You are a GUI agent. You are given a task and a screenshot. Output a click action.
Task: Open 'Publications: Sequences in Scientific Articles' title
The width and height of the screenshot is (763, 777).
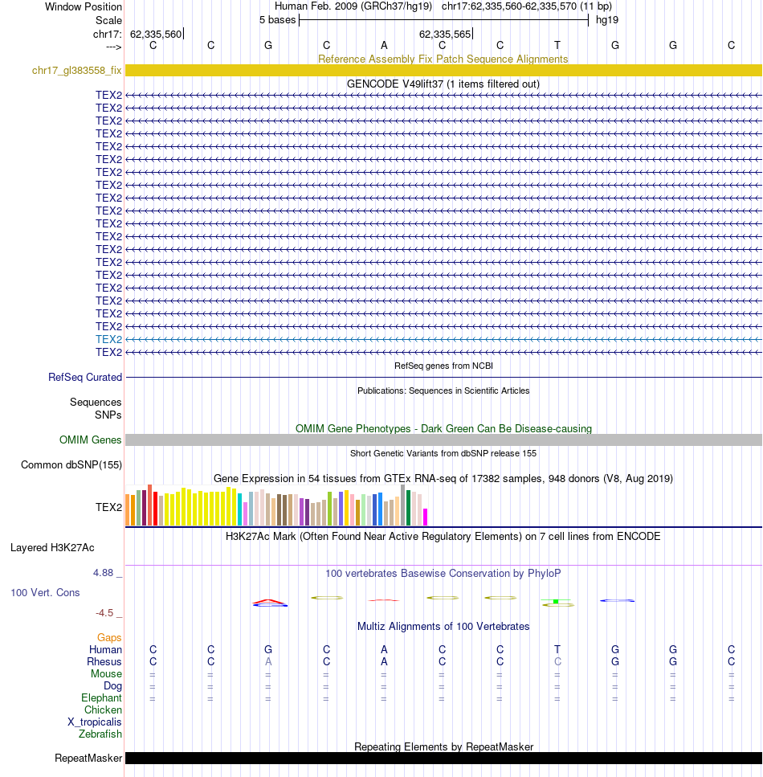click(x=443, y=391)
